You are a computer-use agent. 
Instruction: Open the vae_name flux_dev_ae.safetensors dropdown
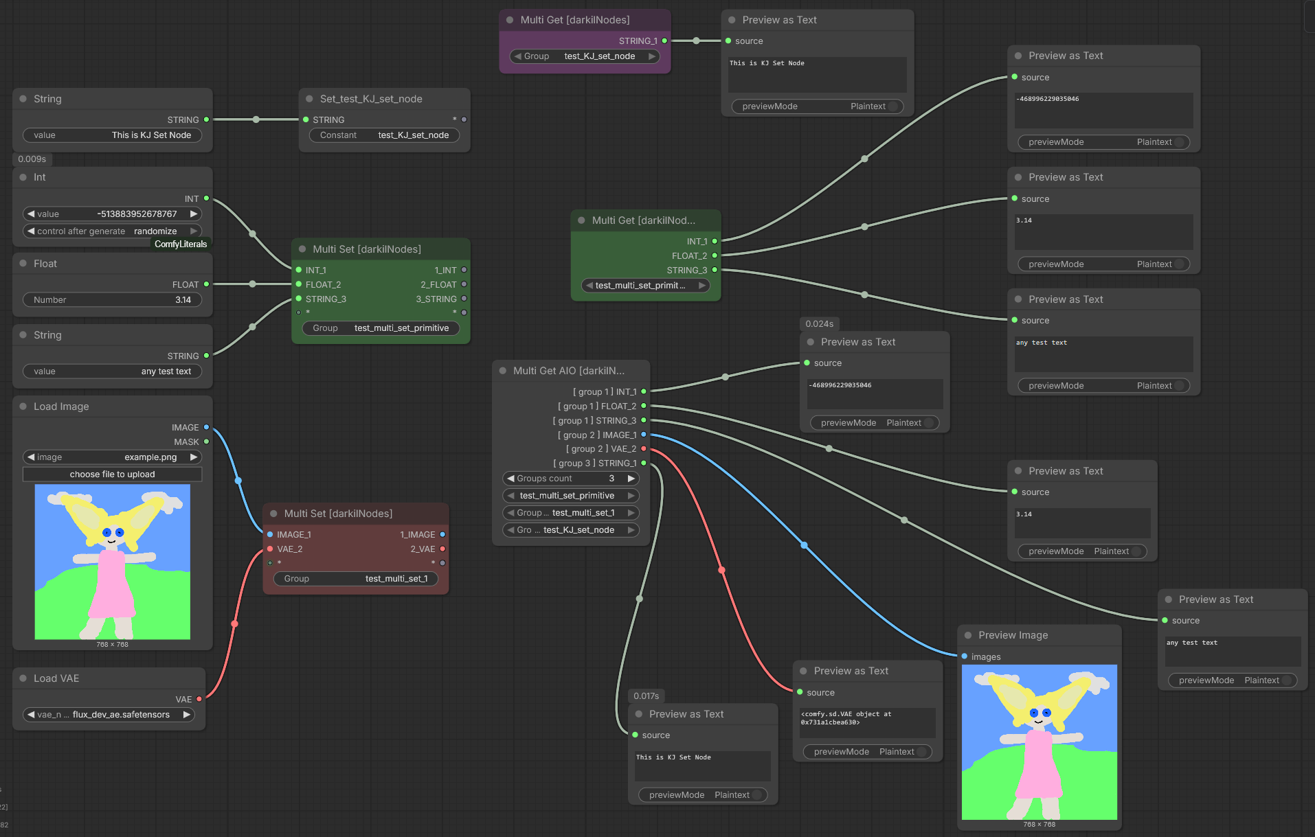(109, 715)
